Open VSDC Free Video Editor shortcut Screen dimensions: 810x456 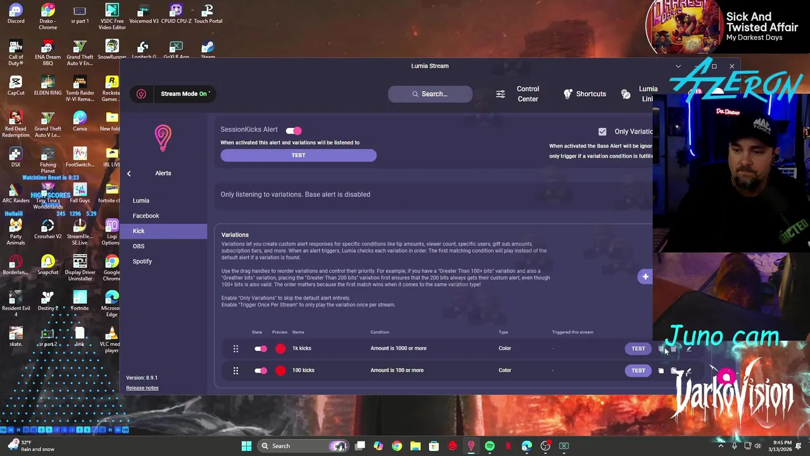112,17
